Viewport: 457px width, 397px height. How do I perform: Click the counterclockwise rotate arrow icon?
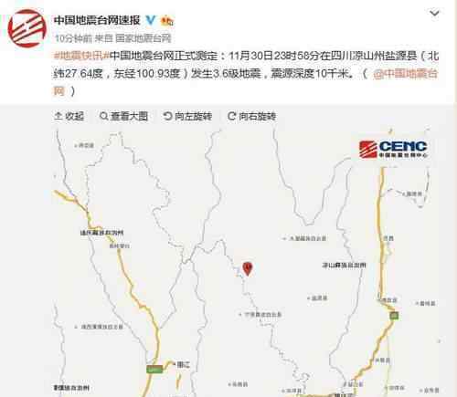click(167, 116)
